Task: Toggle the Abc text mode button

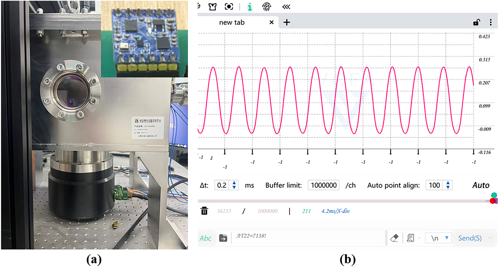Action: pyautogui.click(x=205, y=238)
